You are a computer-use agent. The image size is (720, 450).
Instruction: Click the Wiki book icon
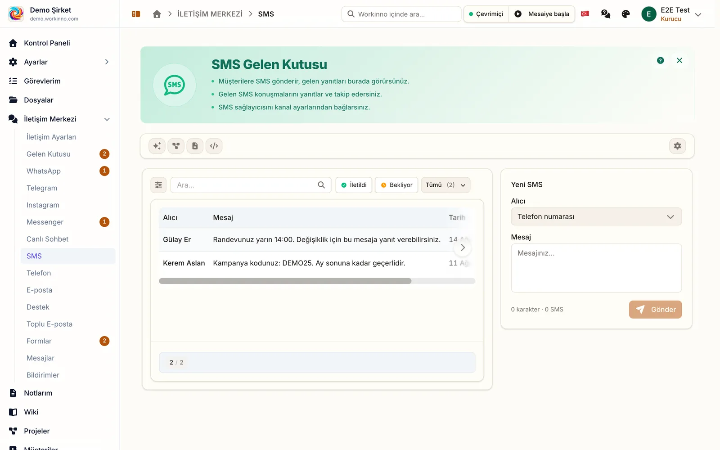coord(13,412)
